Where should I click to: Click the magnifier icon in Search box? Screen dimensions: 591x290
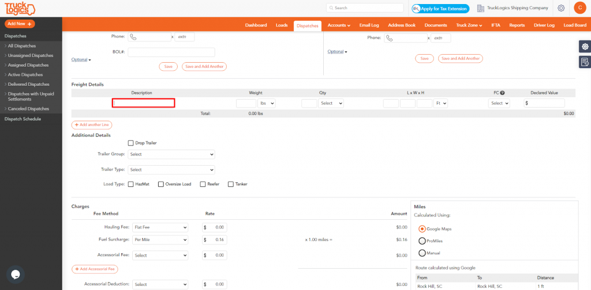(x=331, y=8)
